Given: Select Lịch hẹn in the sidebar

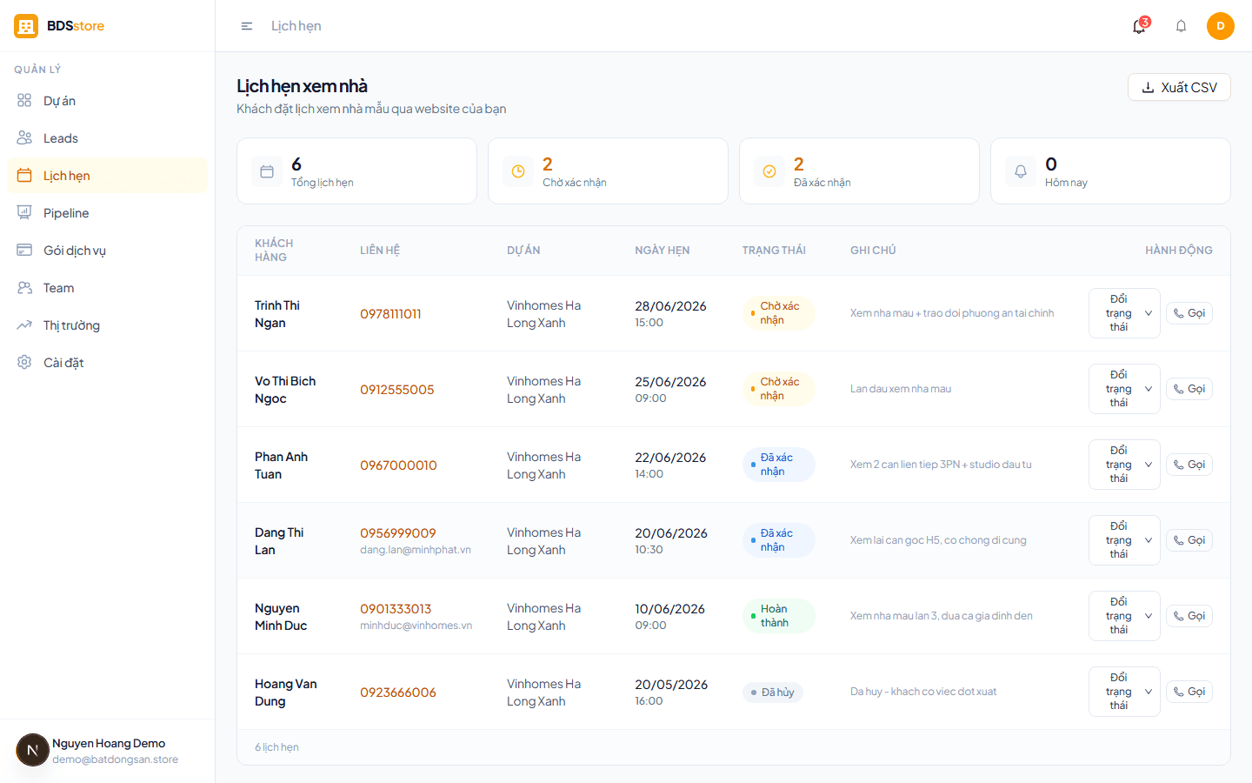Looking at the screenshot, I should coord(107,176).
